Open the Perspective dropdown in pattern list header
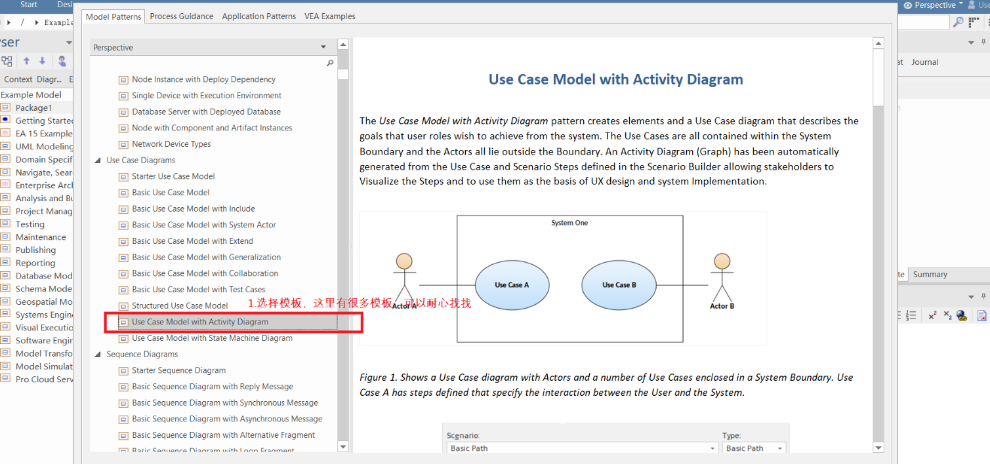The image size is (990, 464). click(323, 47)
